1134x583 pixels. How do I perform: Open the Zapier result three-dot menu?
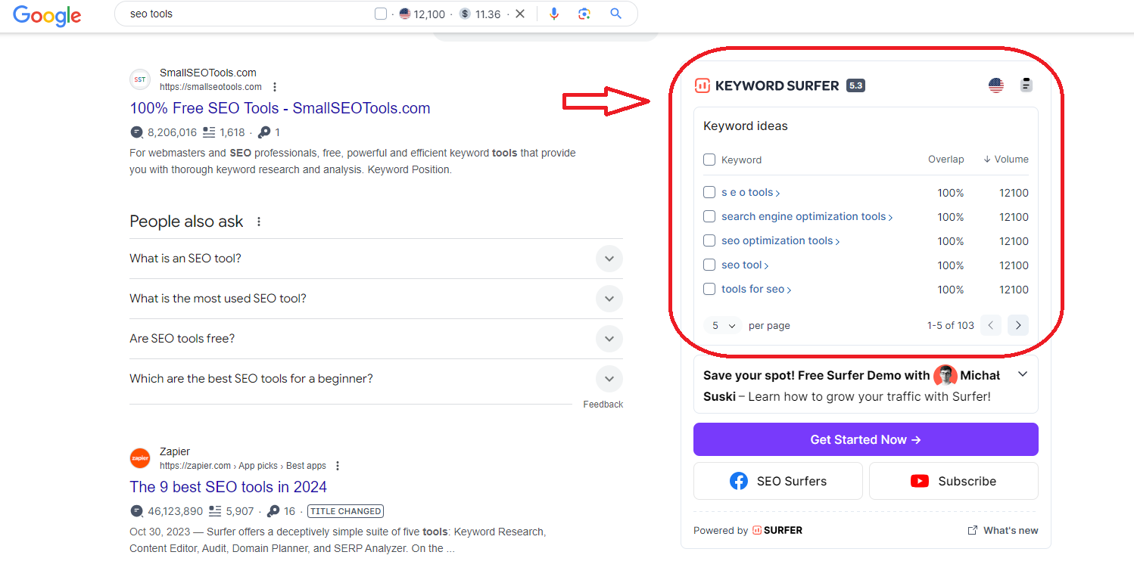(338, 466)
